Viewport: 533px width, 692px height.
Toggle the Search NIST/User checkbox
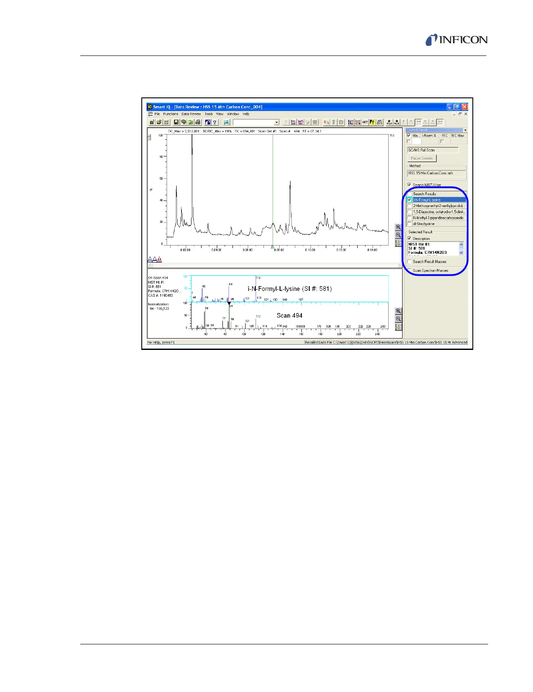[409, 185]
